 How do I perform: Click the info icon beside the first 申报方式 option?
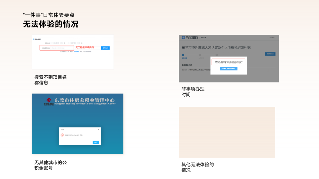tap(64, 43)
